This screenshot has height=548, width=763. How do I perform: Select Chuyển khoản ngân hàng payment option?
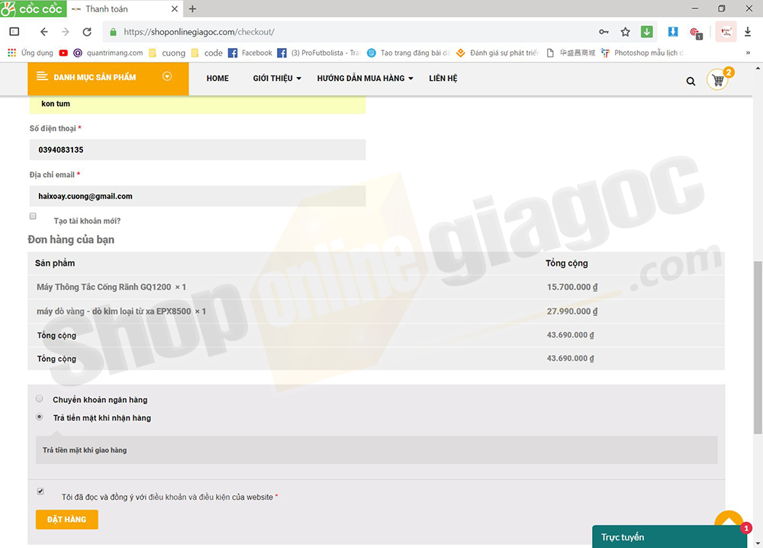coord(40,399)
